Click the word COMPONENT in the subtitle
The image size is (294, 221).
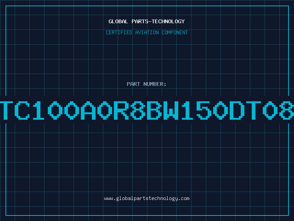pyautogui.click(x=175, y=32)
